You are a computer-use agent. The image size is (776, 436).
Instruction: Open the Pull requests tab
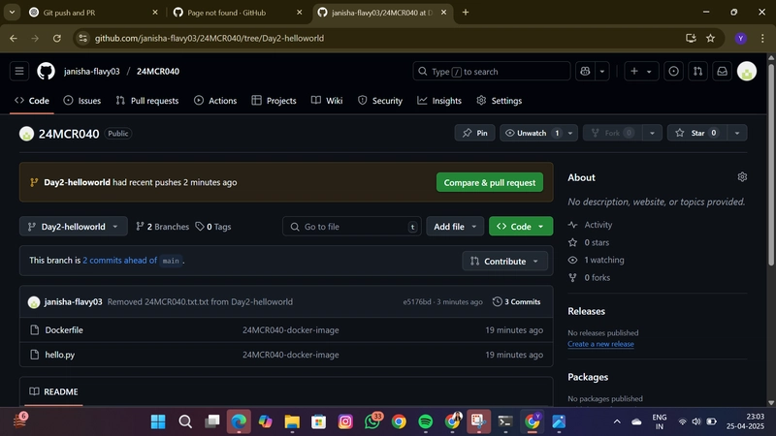point(147,101)
